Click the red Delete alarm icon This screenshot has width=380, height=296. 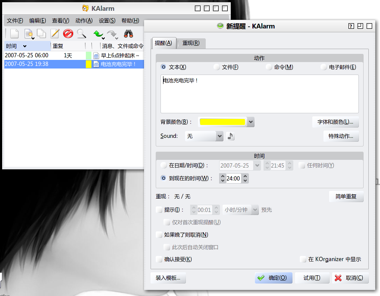[68, 34]
